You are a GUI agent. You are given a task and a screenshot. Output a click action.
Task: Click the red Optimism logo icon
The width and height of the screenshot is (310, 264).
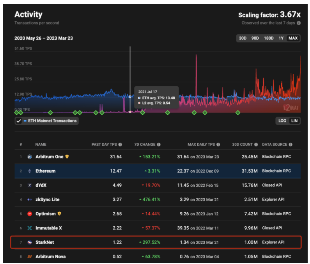click(x=30, y=214)
